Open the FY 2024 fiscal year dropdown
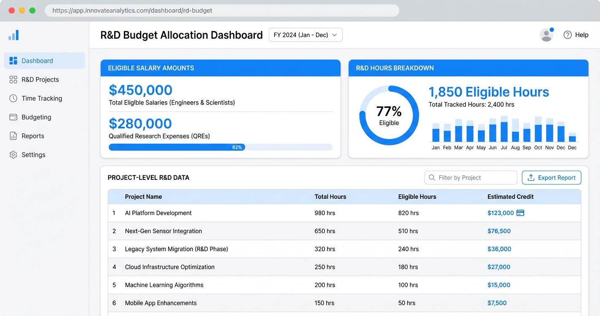 (x=305, y=35)
